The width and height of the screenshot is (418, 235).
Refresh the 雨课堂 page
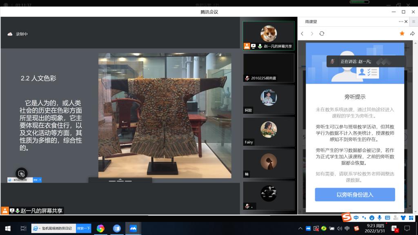(x=322, y=33)
